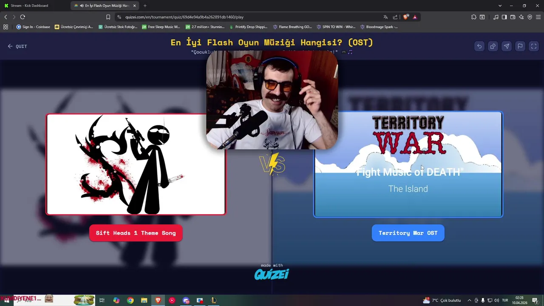This screenshot has width=544, height=306.
Task: Quit the quiz via the QUIT arrow
Action: coord(17,46)
